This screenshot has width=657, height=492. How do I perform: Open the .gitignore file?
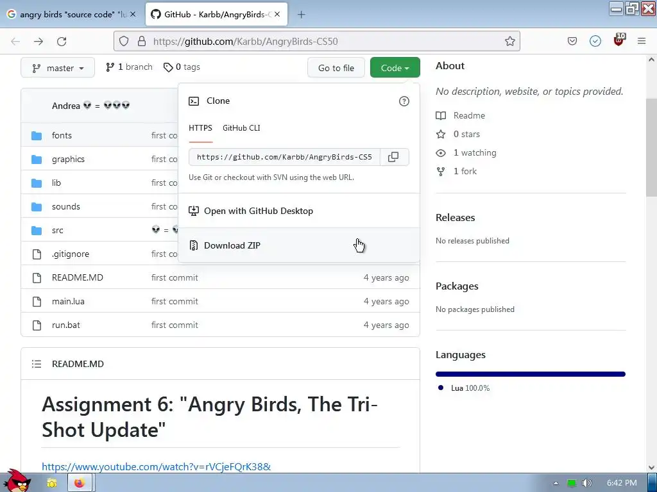tap(71, 254)
